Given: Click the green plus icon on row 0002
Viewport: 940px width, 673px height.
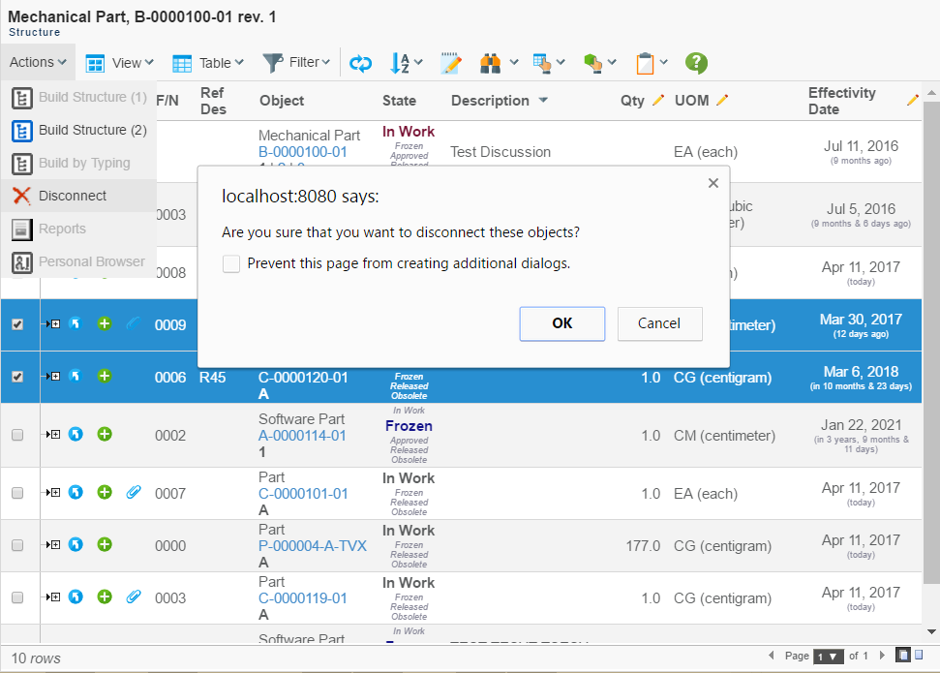Looking at the screenshot, I should (x=105, y=435).
